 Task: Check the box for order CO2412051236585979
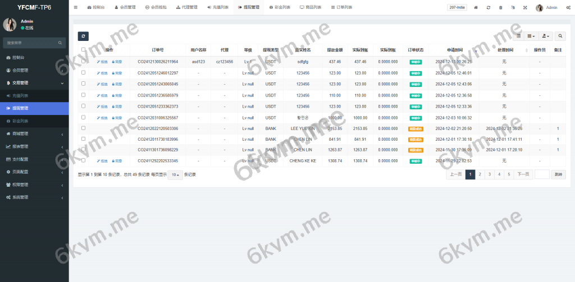(83, 95)
